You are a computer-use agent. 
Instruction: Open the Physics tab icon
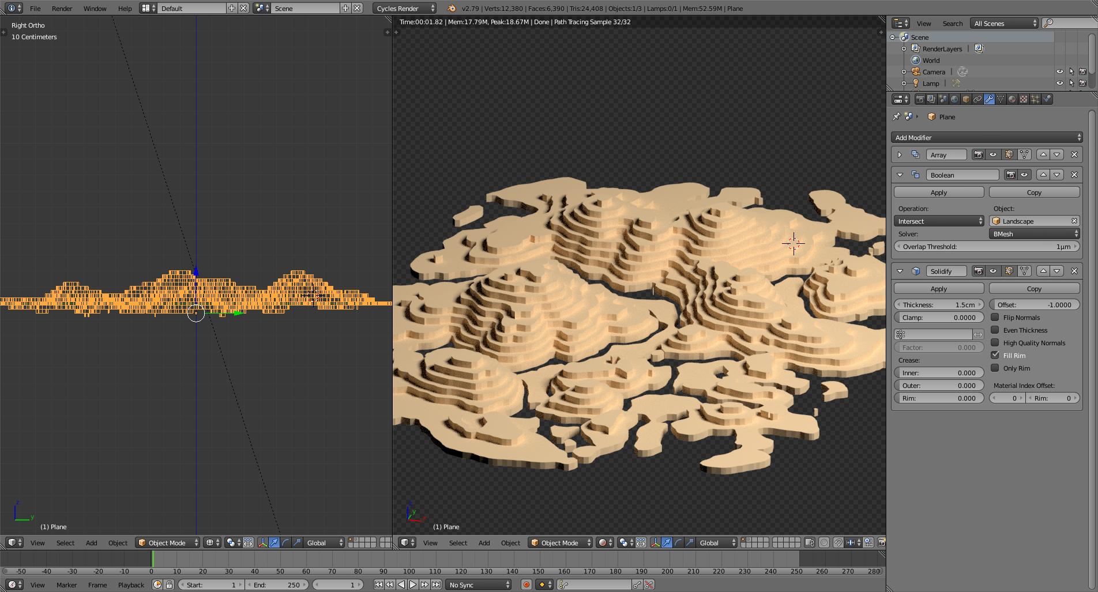[1047, 99]
